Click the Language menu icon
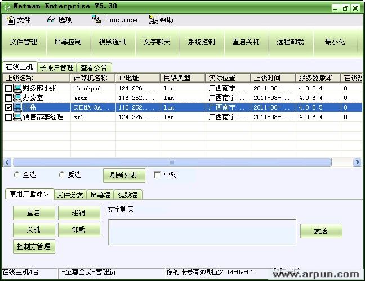 click(x=96, y=20)
